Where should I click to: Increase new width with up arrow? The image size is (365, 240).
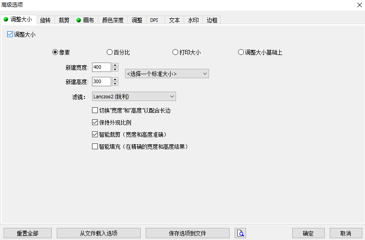(115, 65)
